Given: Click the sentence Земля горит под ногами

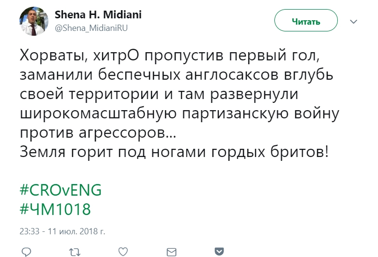Looking at the screenshot, I should tap(174, 151).
